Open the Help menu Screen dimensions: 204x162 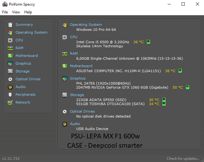click(x=28, y=12)
